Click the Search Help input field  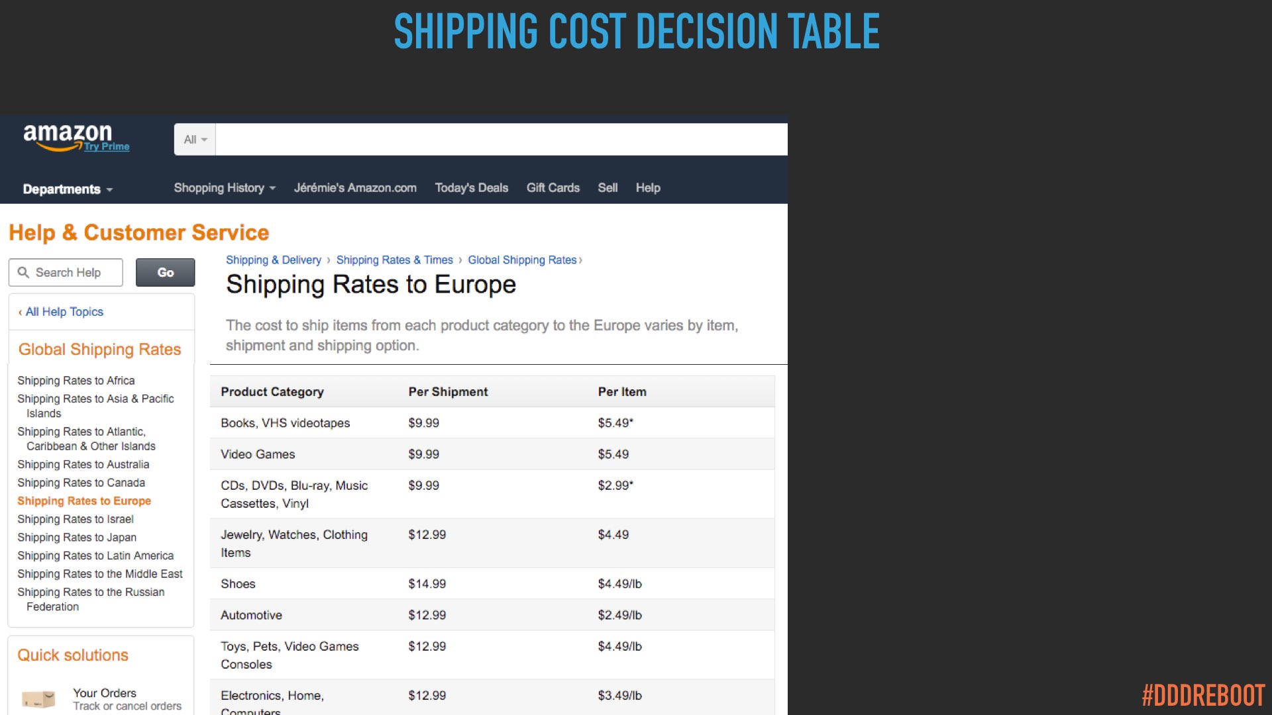pyautogui.click(x=66, y=273)
